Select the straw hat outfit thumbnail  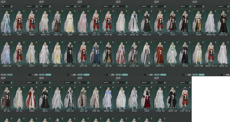[184, 98]
